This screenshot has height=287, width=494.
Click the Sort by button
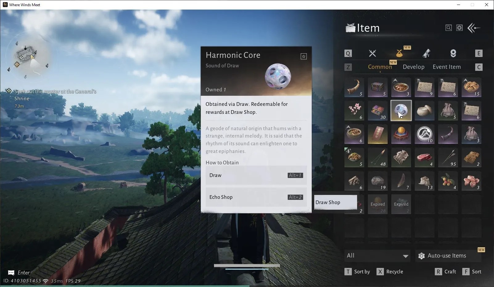click(357, 272)
